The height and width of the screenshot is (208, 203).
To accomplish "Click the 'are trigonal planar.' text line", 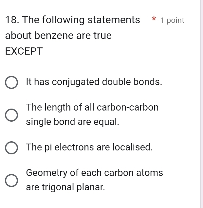I will pyautogui.click(x=65, y=187).
